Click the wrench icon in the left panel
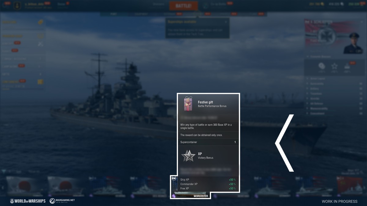 click(x=40, y=44)
